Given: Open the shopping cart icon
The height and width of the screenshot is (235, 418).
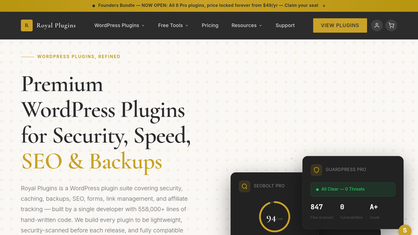Looking at the screenshot, I should pyautogui.click(x=391, y=25).
